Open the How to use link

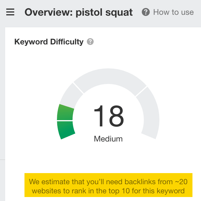(x=173, y=12)
